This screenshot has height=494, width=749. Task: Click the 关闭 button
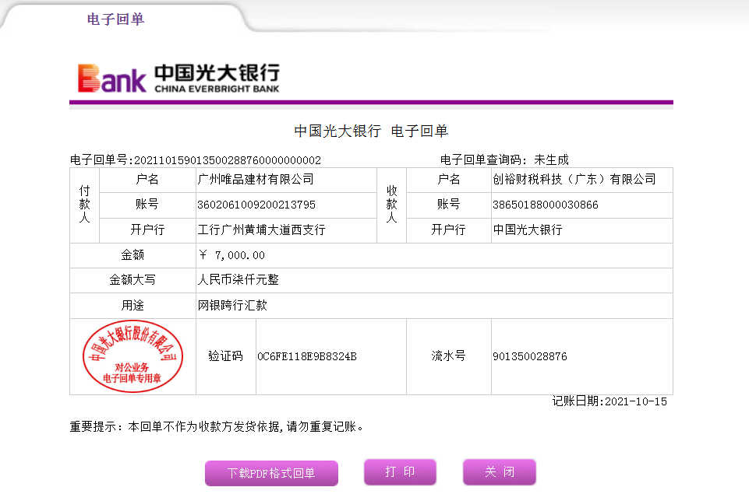tap(499, 471)
